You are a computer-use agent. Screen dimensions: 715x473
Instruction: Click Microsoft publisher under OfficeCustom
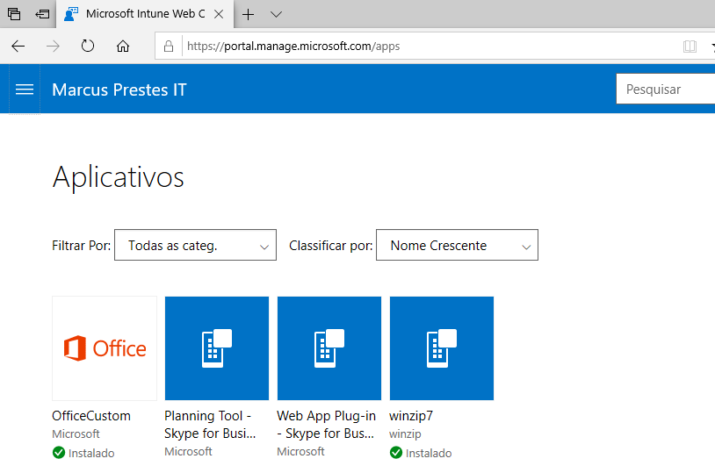[76, 434]
